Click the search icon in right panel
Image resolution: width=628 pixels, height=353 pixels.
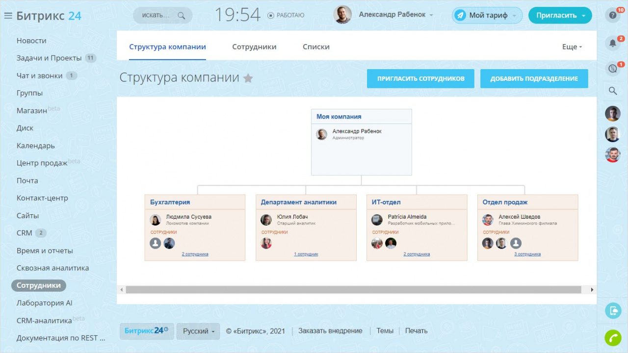click(612, 91)
